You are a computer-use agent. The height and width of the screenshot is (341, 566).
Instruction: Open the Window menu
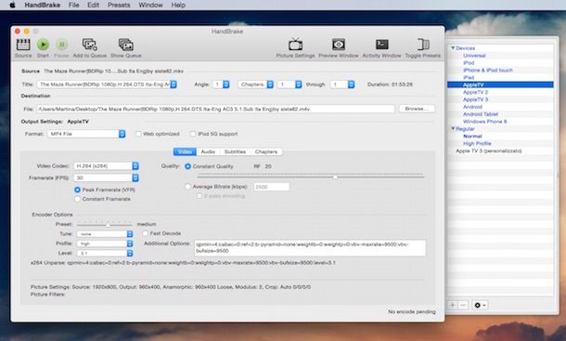(x=150, y=5)
